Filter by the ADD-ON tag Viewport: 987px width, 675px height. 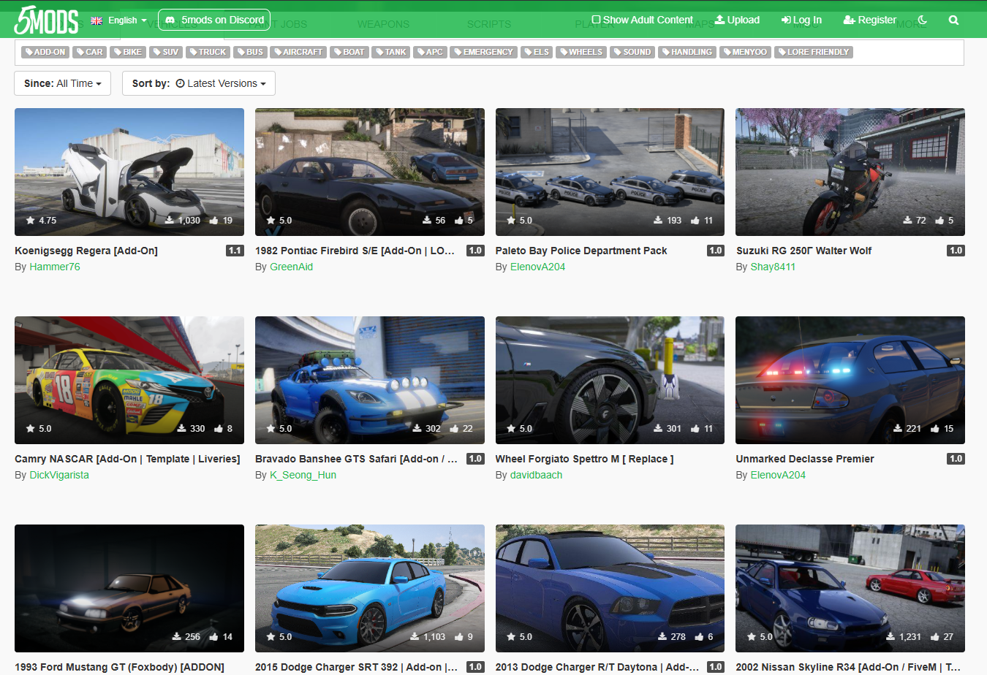[x=45, y=52]
